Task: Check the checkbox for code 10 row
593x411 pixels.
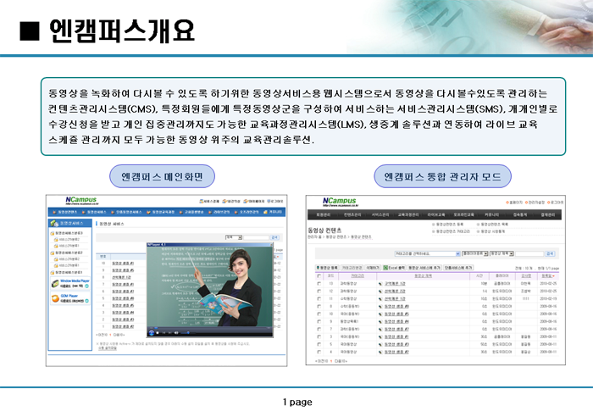Action: 319,314
